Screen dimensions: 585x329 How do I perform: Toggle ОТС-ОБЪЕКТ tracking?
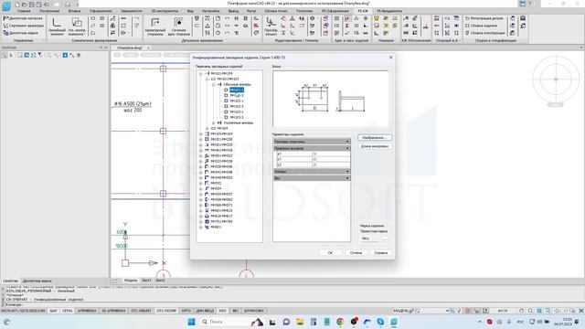141,311
